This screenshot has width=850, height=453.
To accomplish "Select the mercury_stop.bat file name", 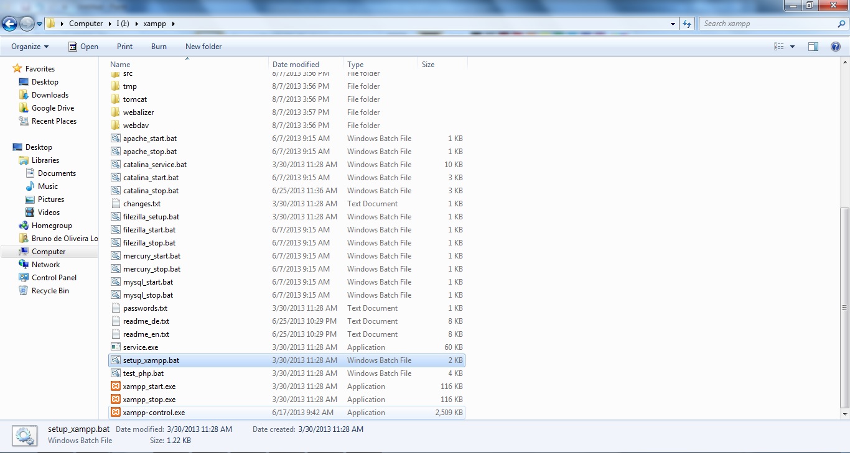I will click(152, 269).
